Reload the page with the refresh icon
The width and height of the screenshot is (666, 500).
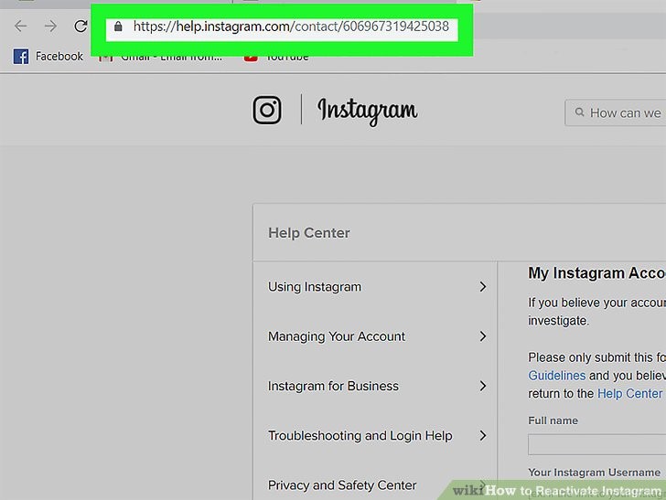click(81, 27)
